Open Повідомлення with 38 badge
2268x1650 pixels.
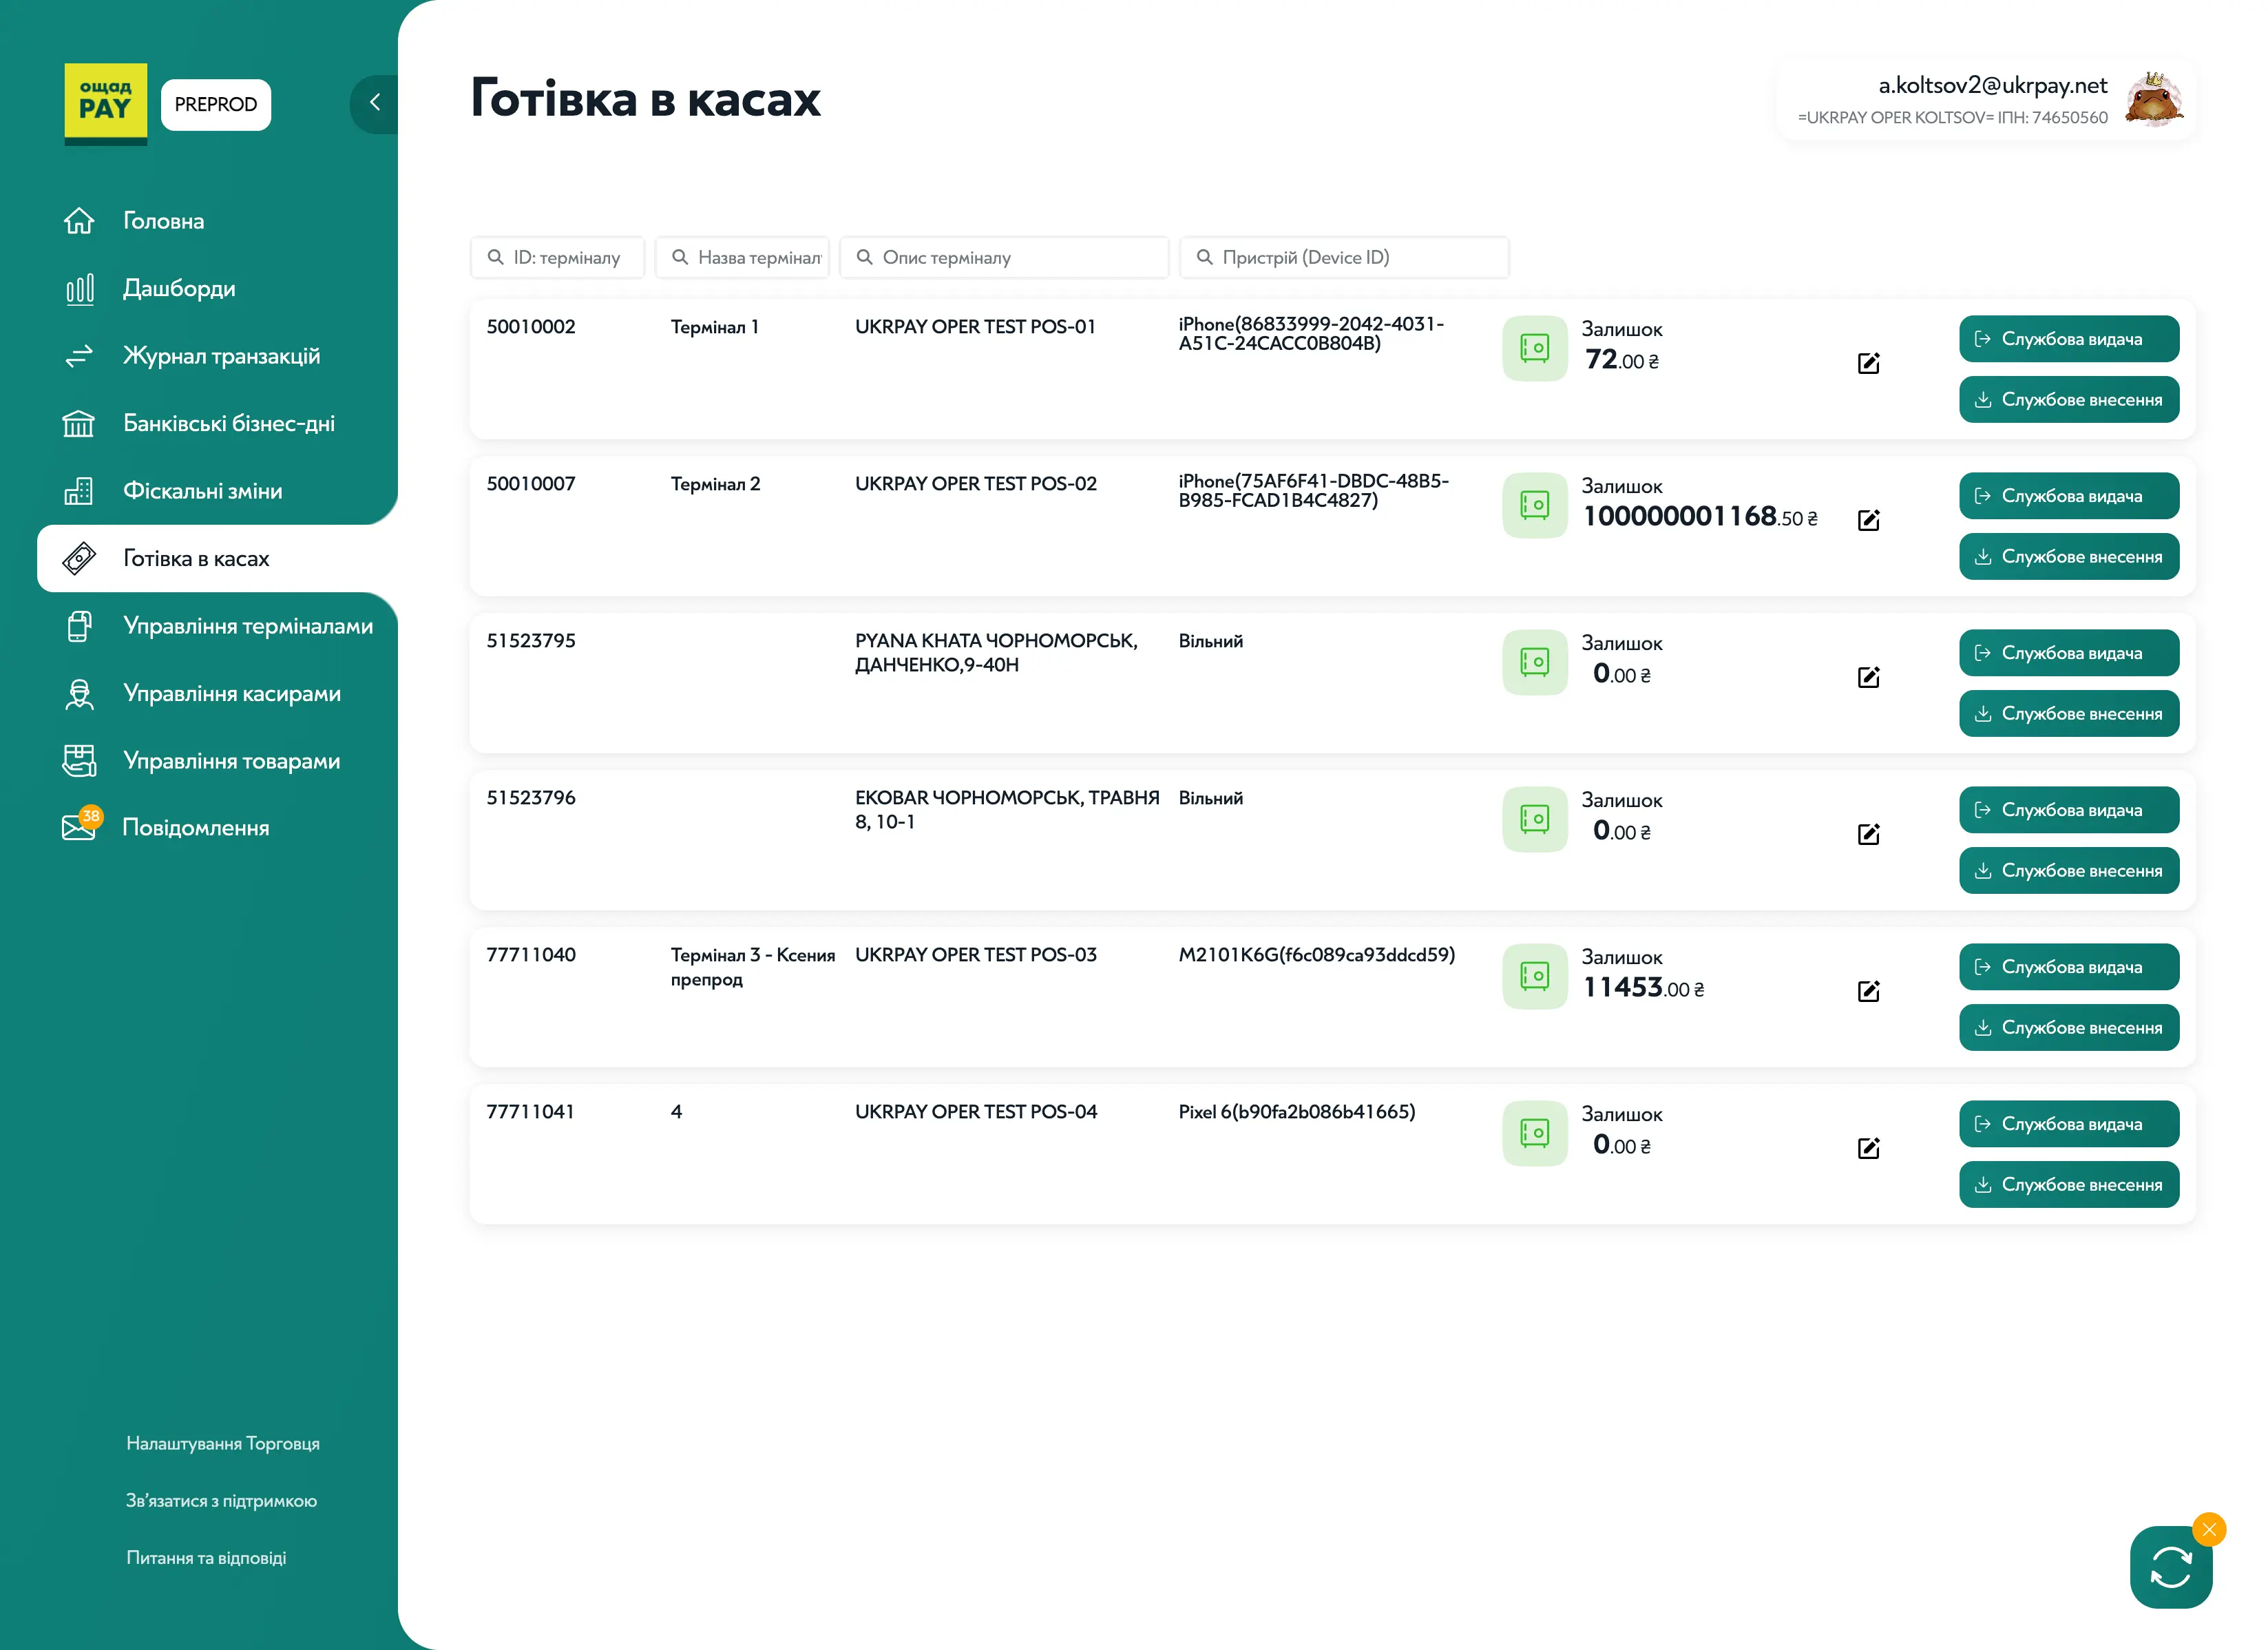pos(195,828)
